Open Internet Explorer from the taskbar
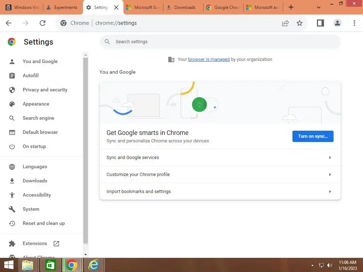Viewport: 363px width, 272px height. 94,265
